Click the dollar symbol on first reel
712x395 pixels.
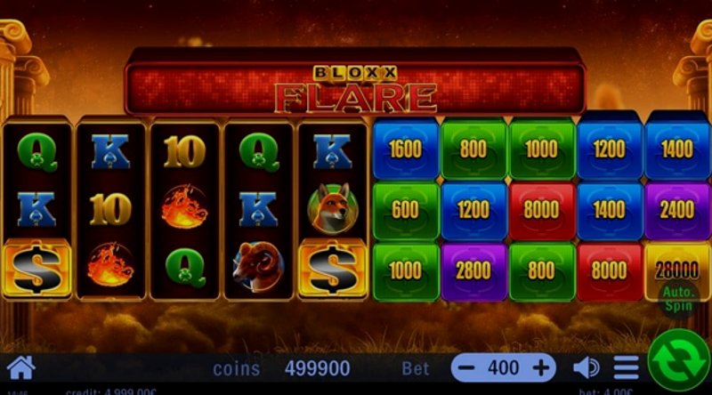click(x=36, y=269)
